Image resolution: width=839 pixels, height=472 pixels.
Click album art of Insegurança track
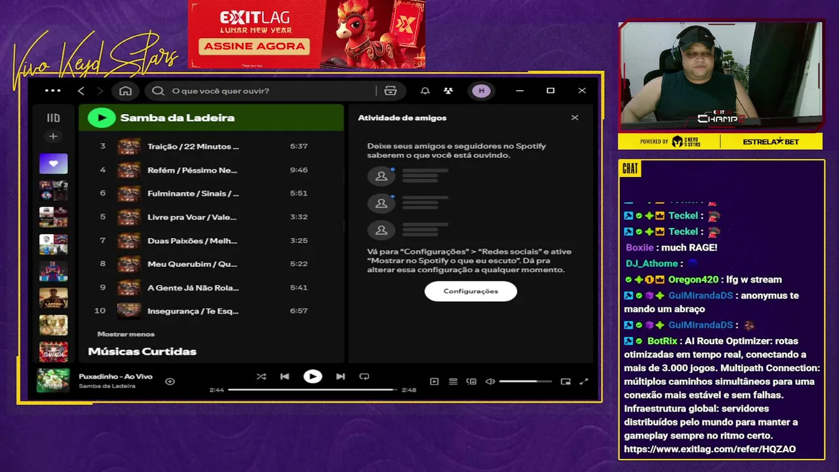(x=129, y=311)
